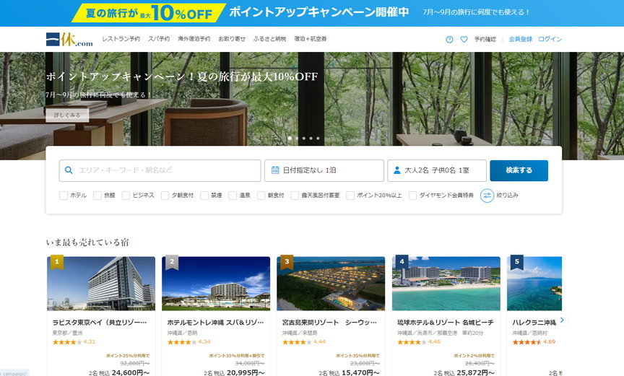
Task: Select third hero carousel dot
Action: (x=303, y=139)
